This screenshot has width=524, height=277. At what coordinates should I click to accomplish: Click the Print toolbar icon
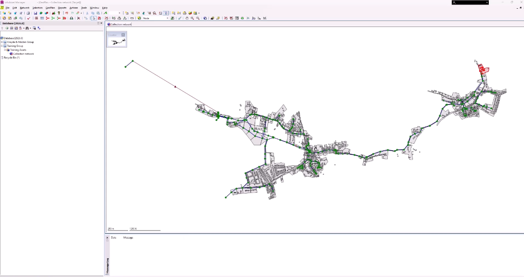coord(28,13)
